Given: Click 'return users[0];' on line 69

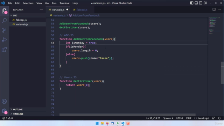Looking at the screenshot, I should (x=78, y=85).
